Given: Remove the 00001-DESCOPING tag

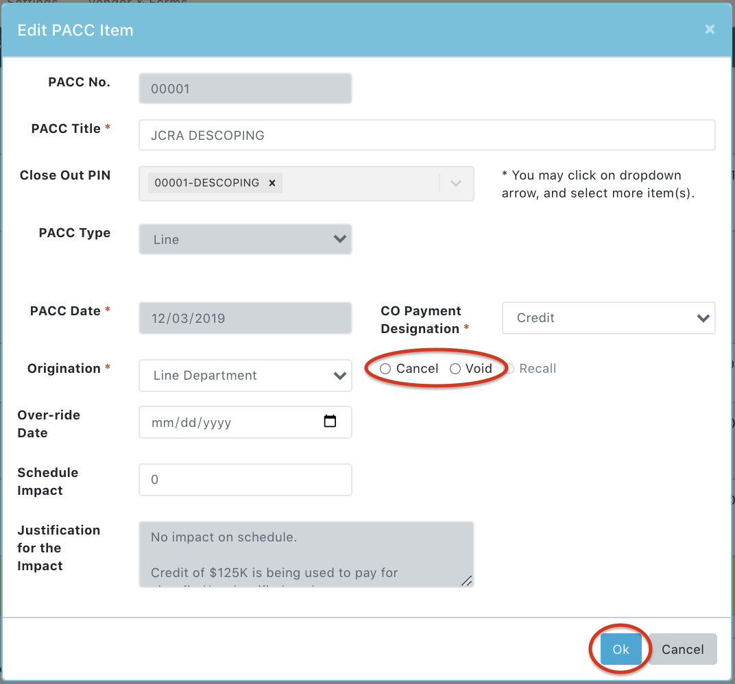Looking at the screenshot, I should tap(272, 183).
